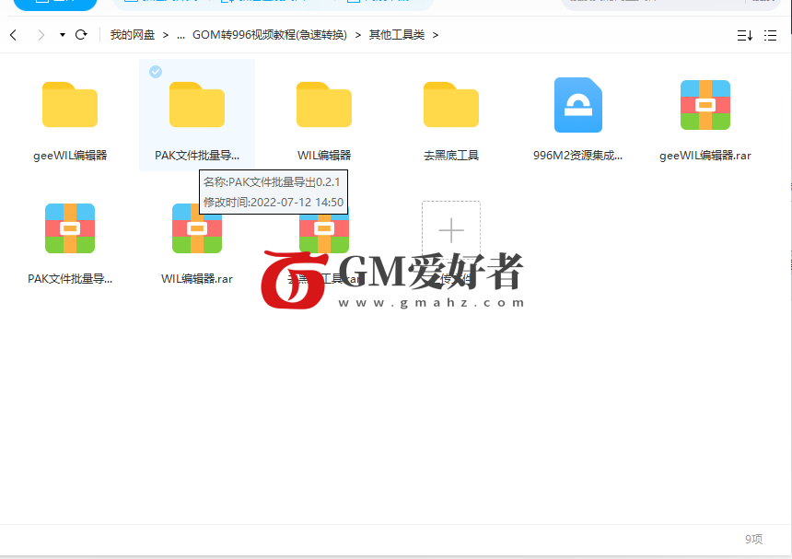Select the 996M2资源集成 file icon
Viewport: 792px width, 559px height.
[578, 105]
